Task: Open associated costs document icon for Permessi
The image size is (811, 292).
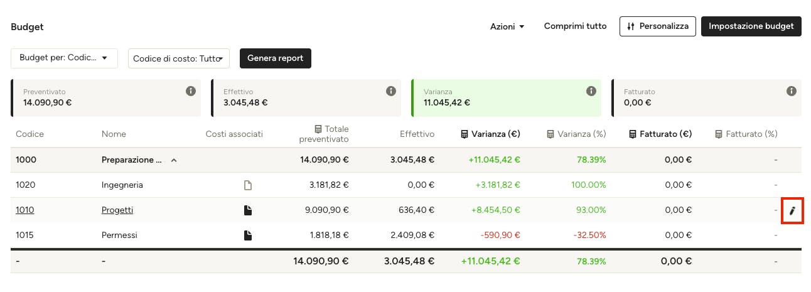Action: pos(248,235)
